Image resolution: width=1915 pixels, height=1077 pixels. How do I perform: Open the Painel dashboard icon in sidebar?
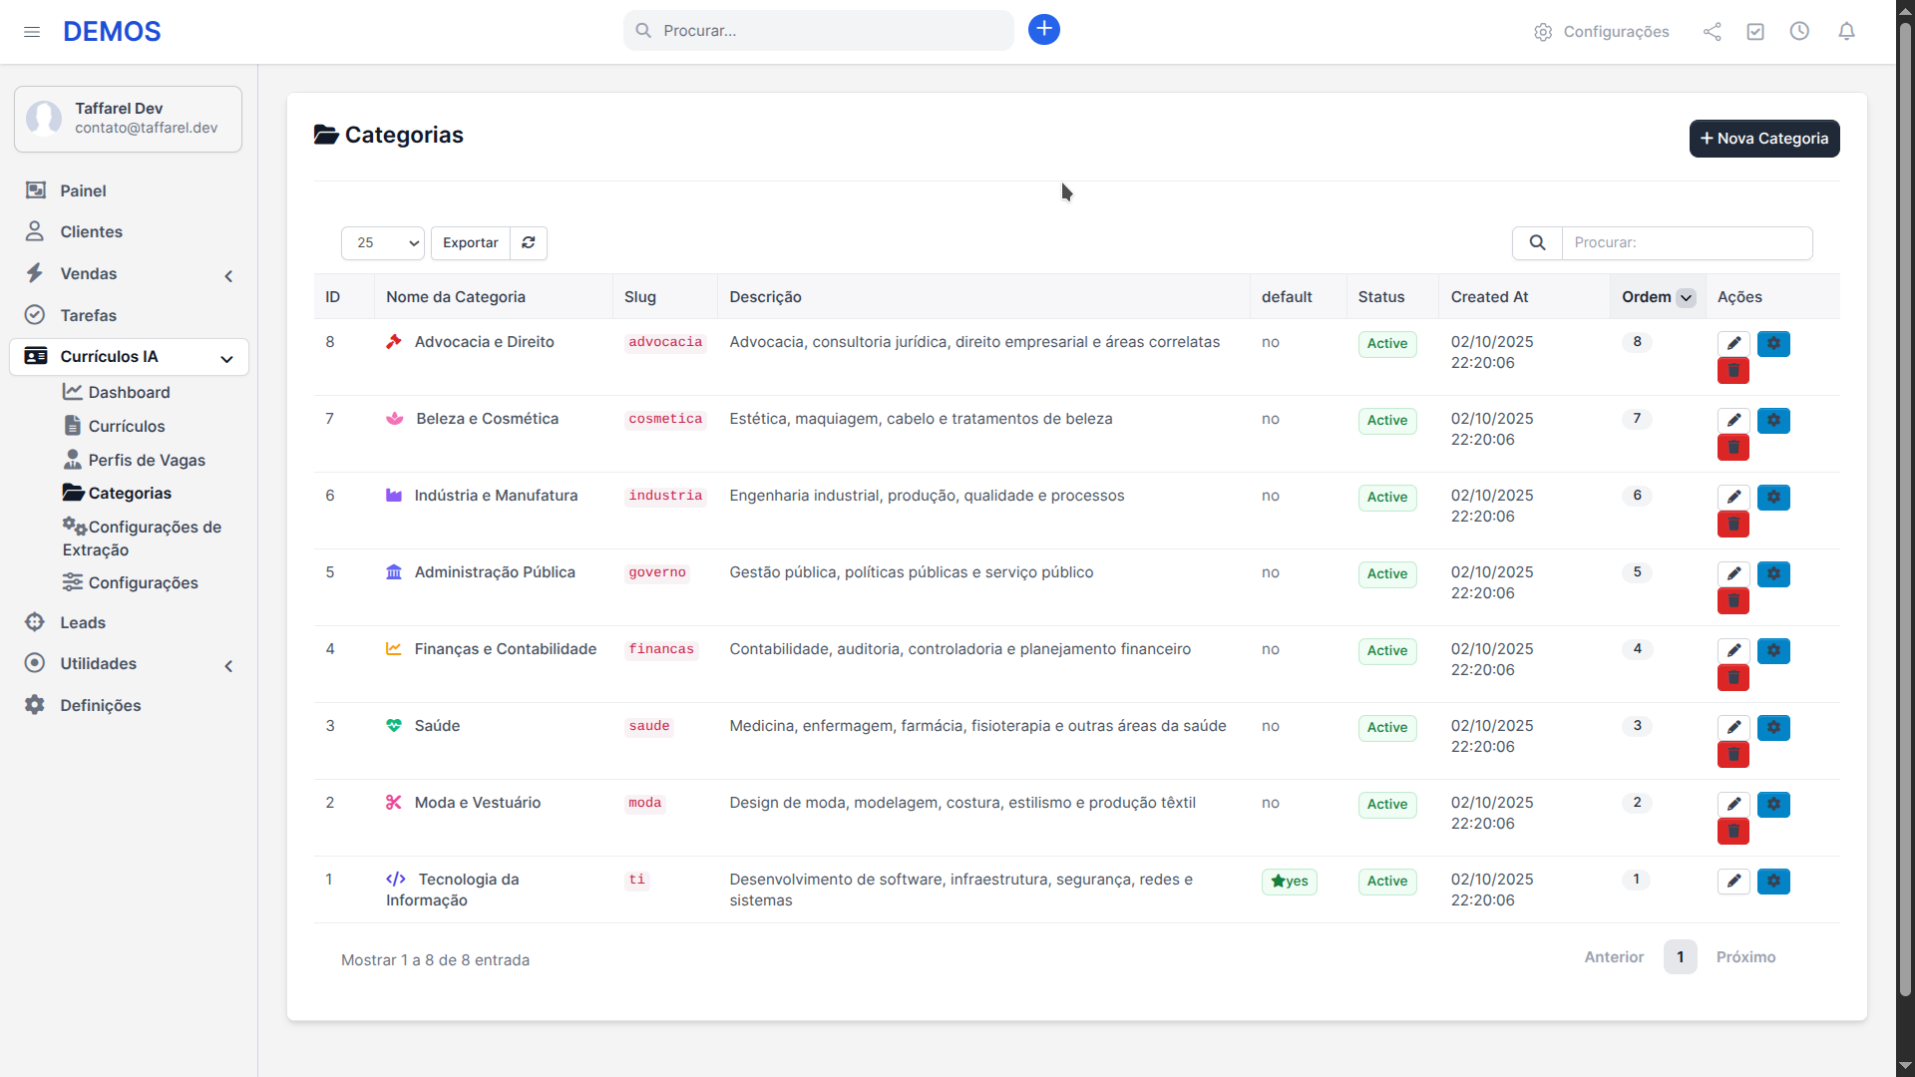[36, 190]
